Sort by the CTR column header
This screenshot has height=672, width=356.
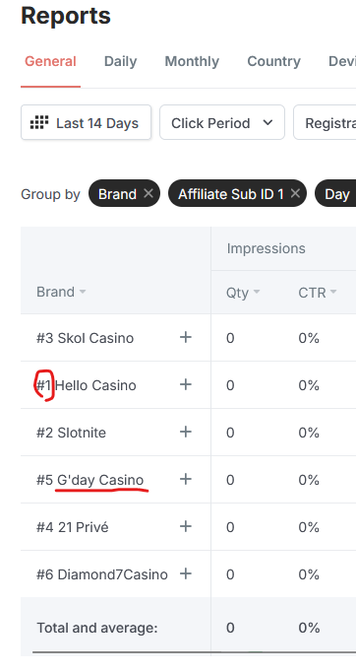click(317, 293)
